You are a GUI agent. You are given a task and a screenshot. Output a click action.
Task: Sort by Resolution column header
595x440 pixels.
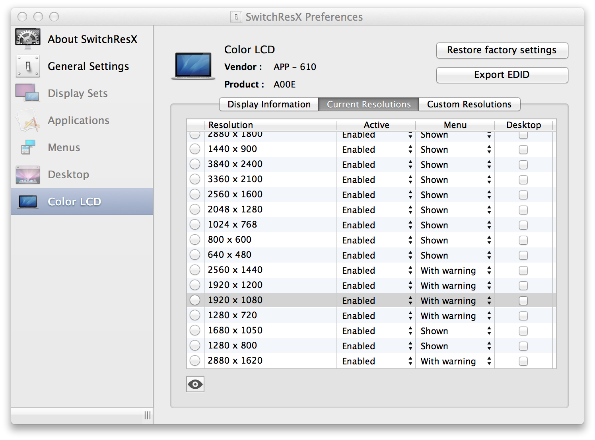click(x=270, y=125)
